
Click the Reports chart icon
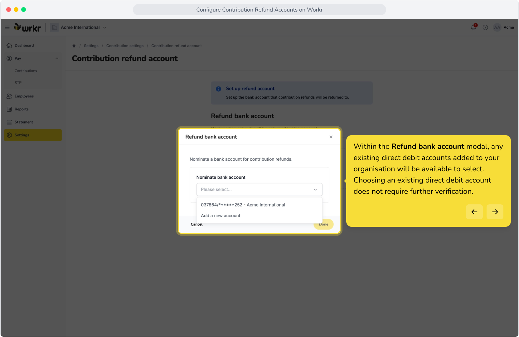(x=9, y=109)
